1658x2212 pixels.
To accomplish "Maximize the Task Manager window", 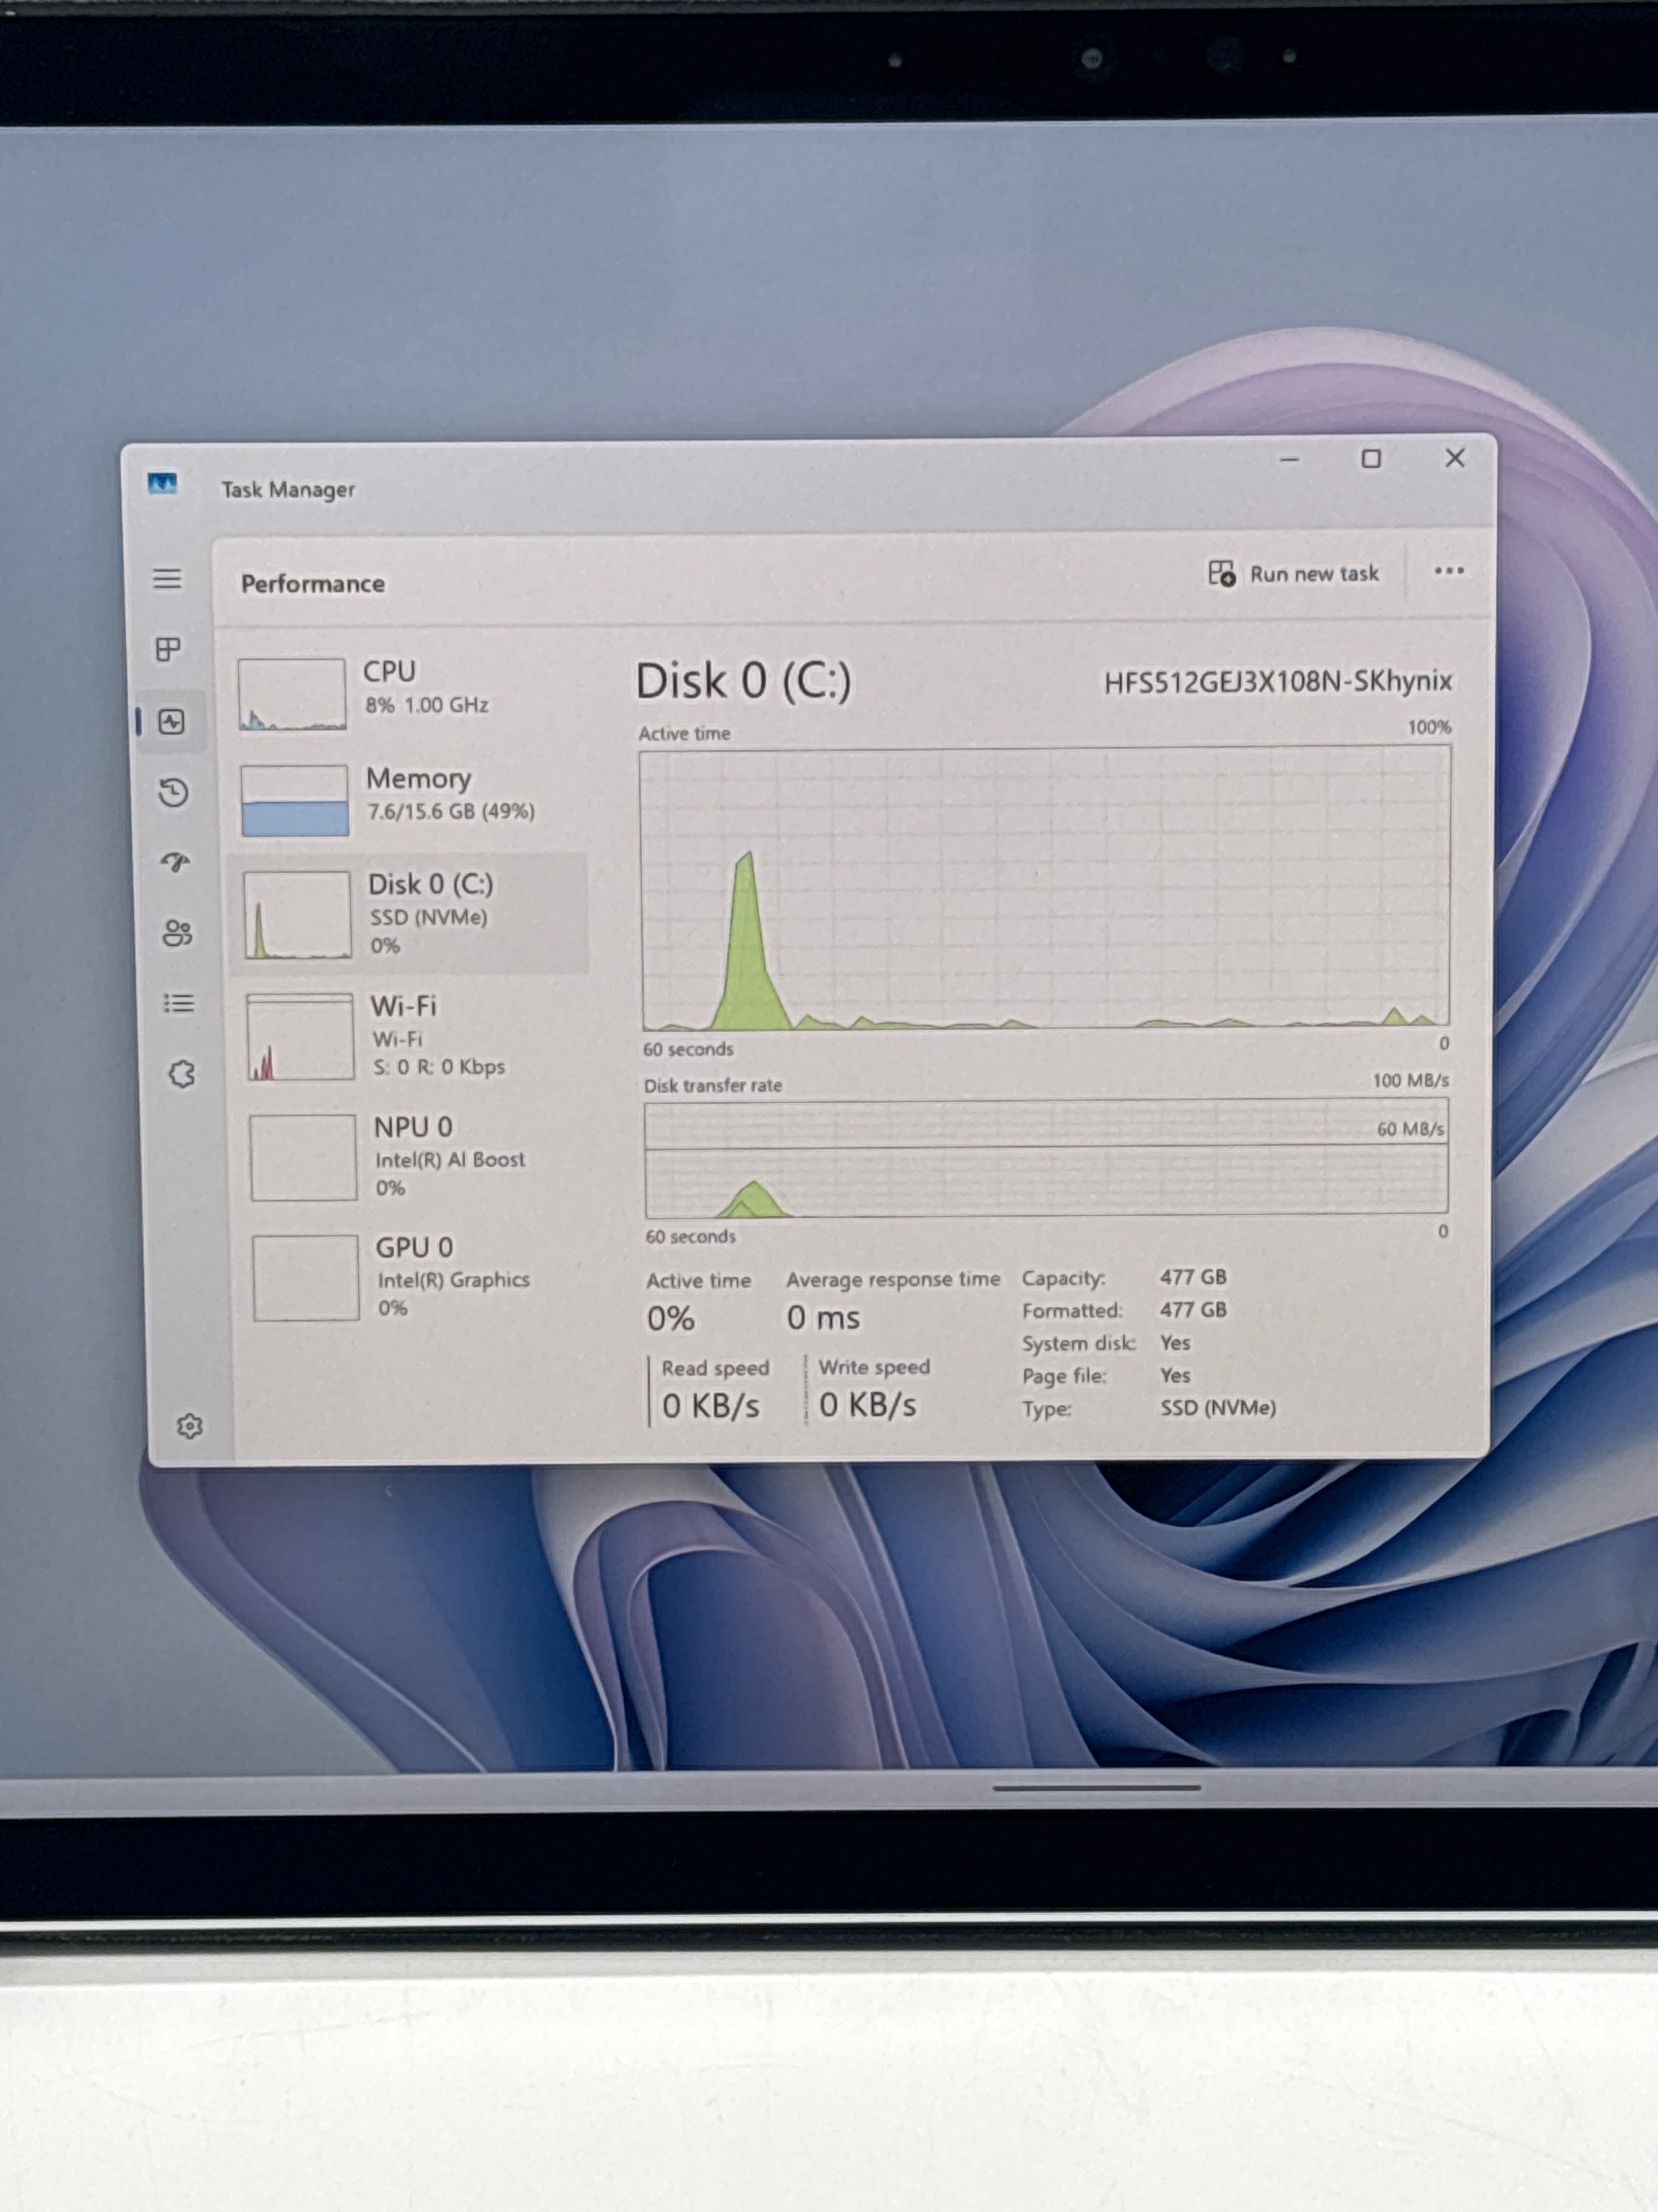I will pyautogui.click(x=1371, y=459).
